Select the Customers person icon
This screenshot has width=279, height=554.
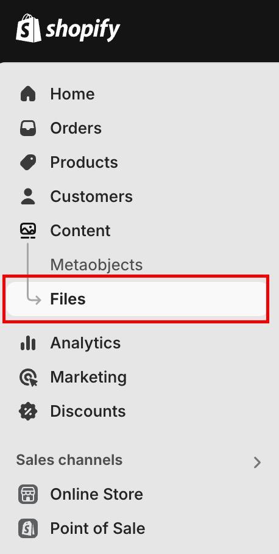28,196
